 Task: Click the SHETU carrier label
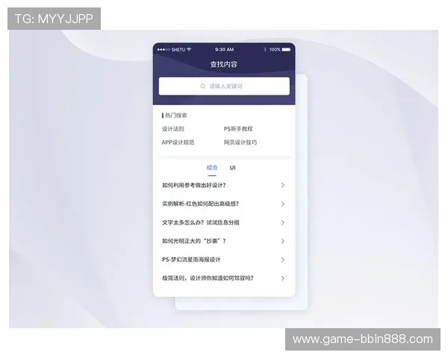point(178,49)
